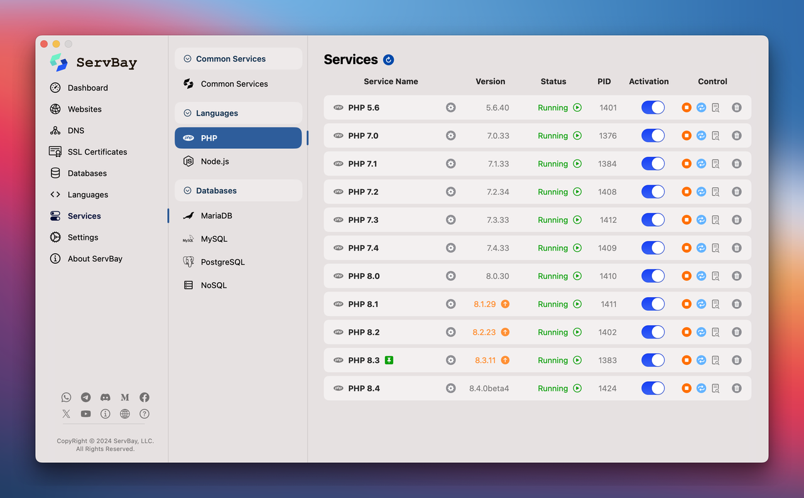This screenshot has width=804, height=498.
Task: Open the globe website icon in footer
Action: point(125,414)
